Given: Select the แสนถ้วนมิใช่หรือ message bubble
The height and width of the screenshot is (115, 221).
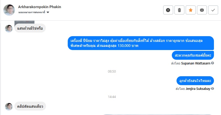Looking at the screenshot, I should pyautogui.click(x=30, y=28).
